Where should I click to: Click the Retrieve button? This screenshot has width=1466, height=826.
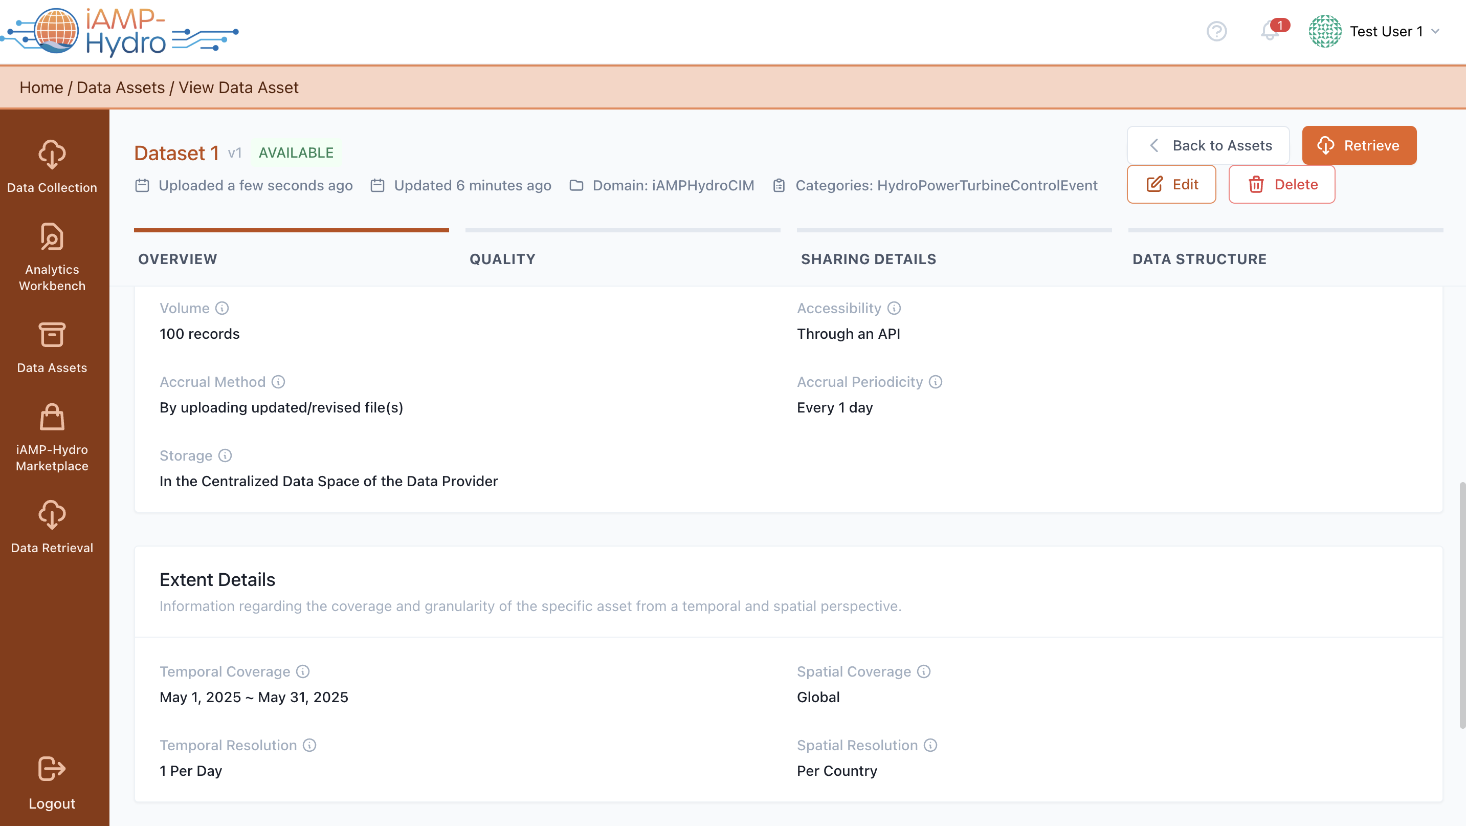coord(1359,145)
